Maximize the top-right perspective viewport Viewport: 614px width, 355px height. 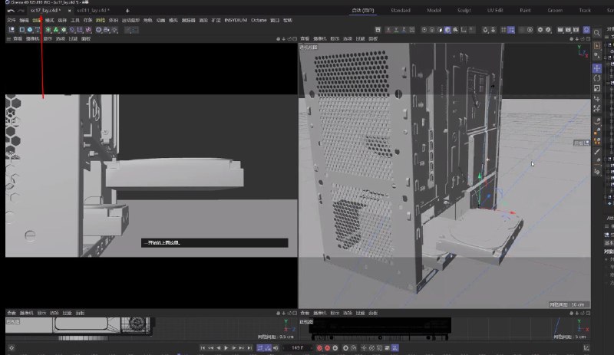point(588,39)
